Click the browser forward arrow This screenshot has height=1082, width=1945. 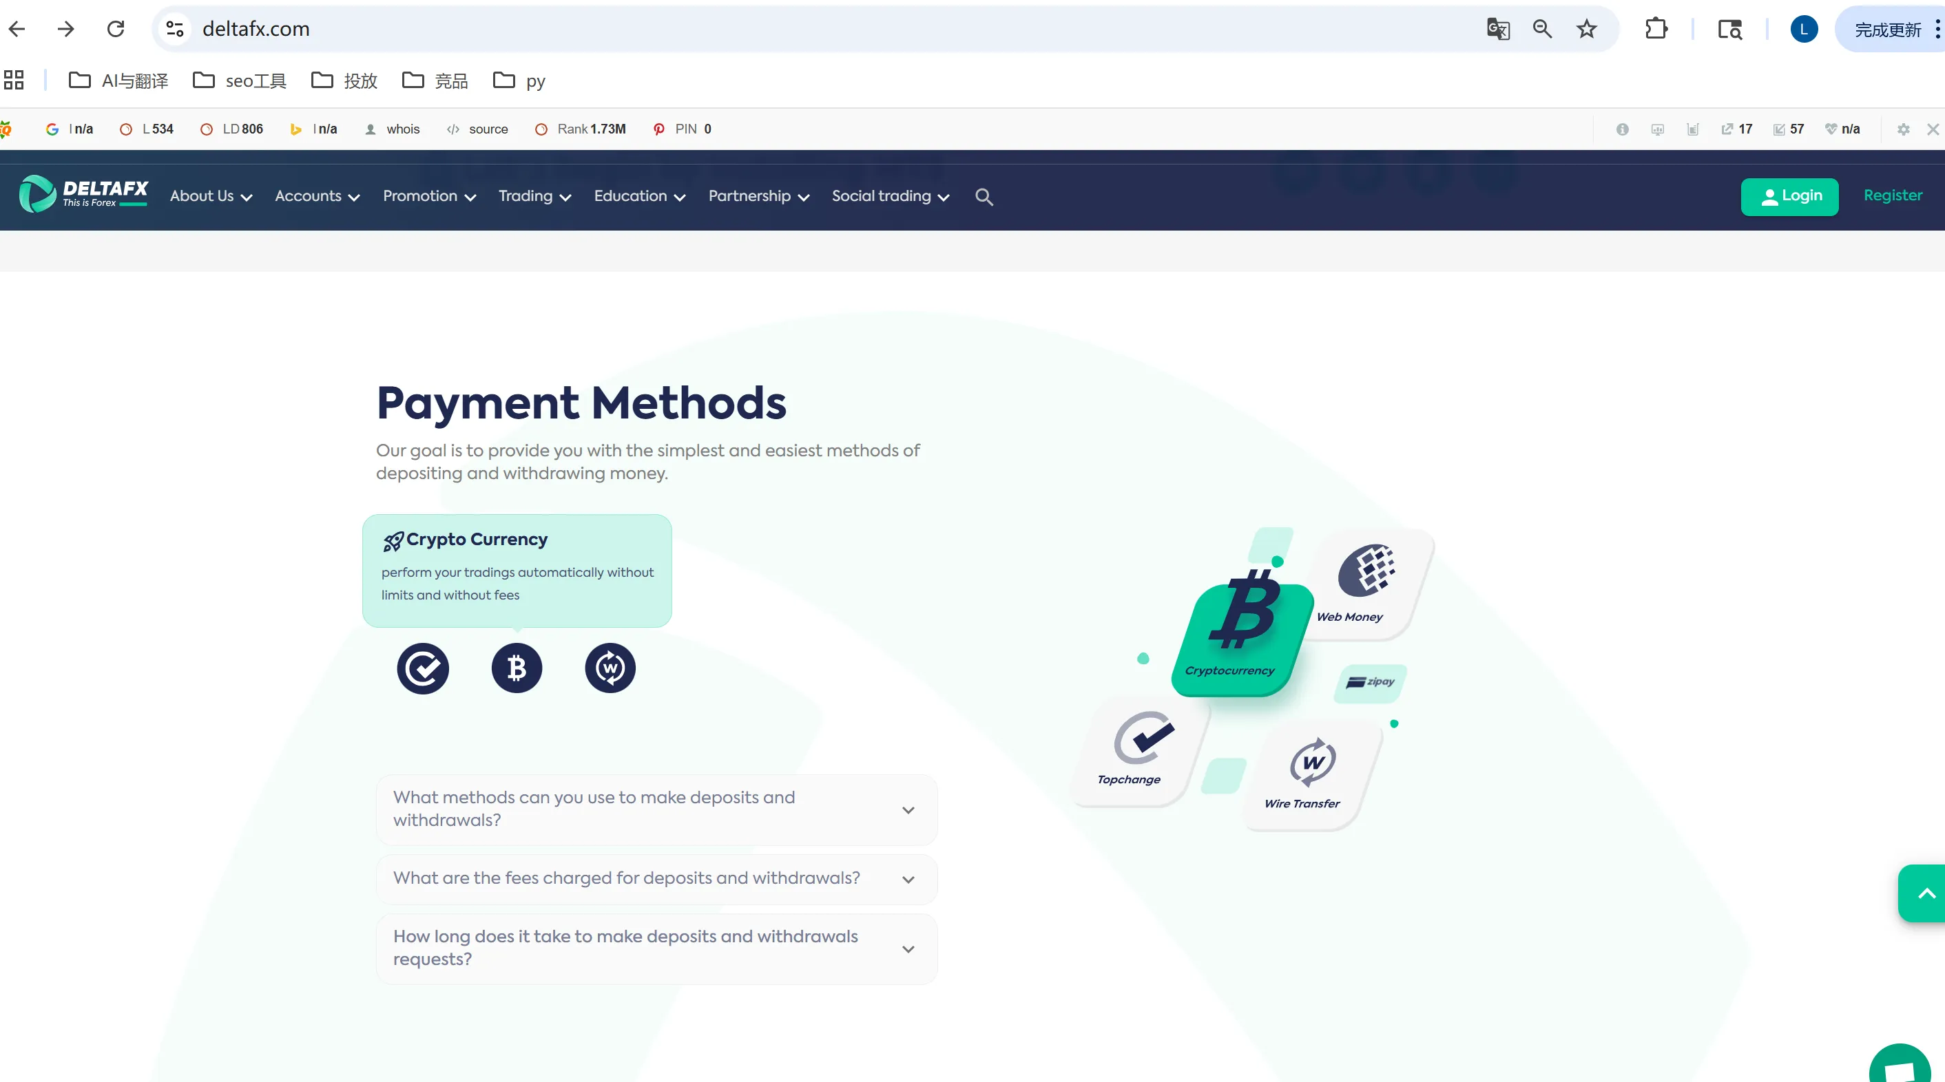[65, 29]
